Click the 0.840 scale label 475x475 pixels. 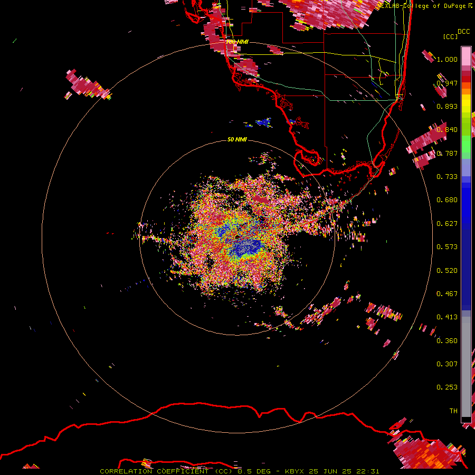pyautogui.click(x=447, y=130)
